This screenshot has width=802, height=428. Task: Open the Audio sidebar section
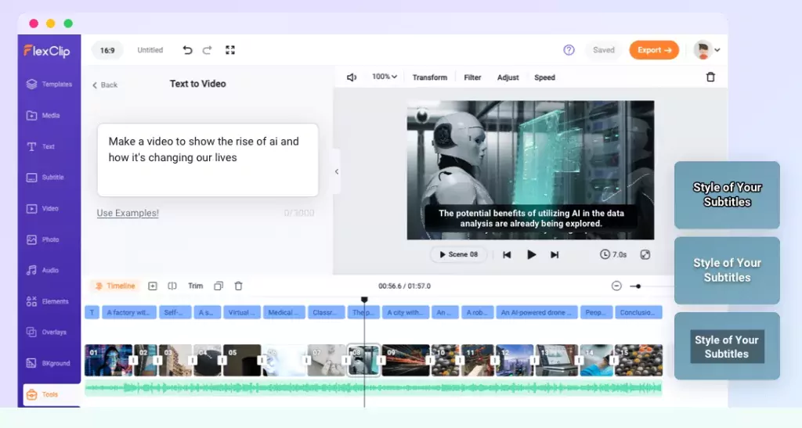[x=42, y=270]
